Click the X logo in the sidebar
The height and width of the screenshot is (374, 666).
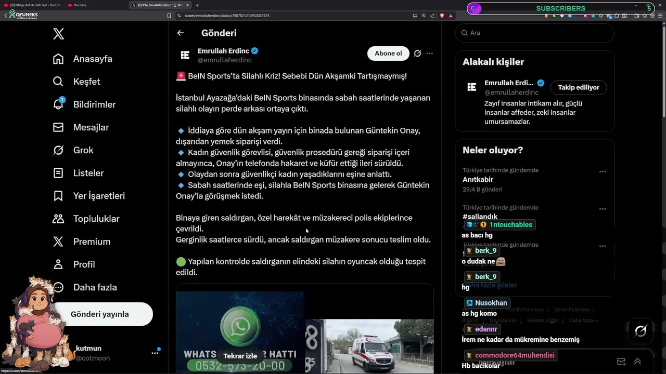(58, 34)
